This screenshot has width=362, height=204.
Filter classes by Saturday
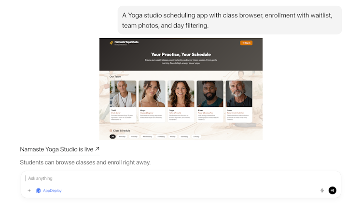click(184, 137)
